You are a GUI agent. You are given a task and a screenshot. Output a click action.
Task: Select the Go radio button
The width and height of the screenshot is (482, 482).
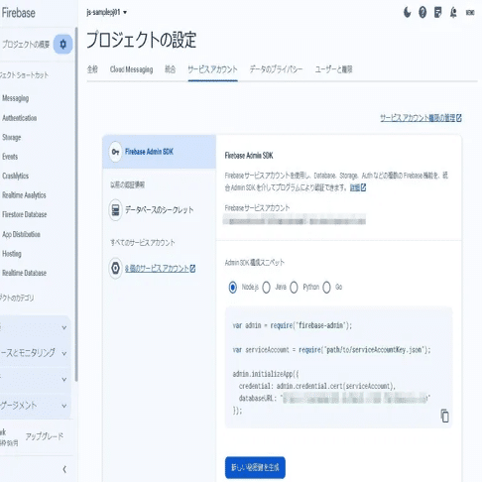pos(326,288)
